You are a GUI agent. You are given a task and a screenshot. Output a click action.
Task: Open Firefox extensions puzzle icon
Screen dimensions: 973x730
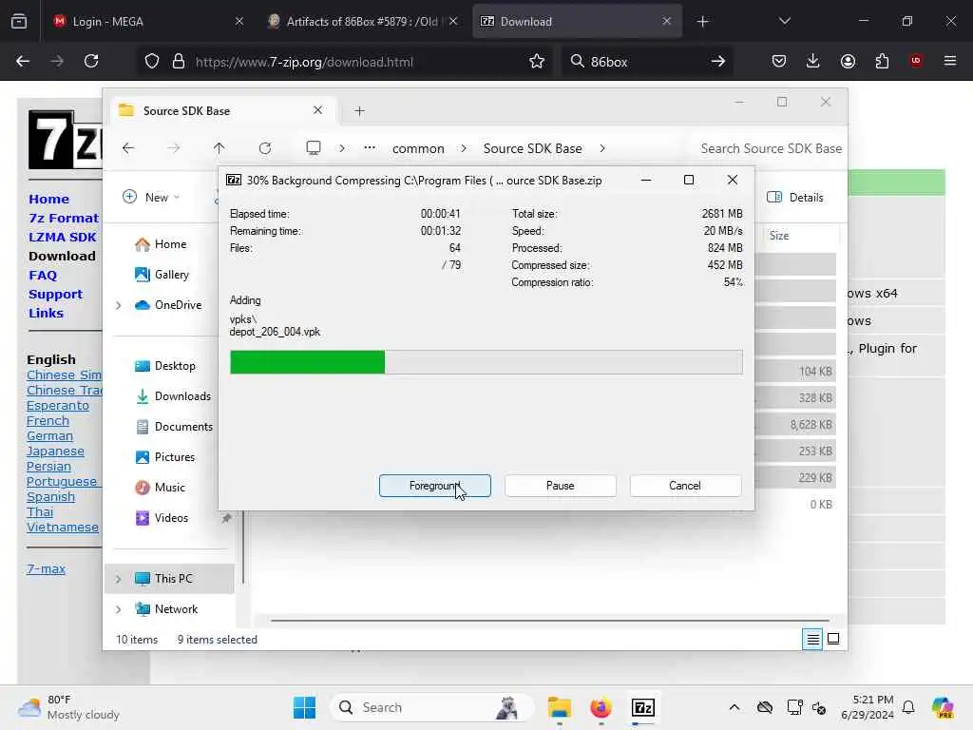882,62
